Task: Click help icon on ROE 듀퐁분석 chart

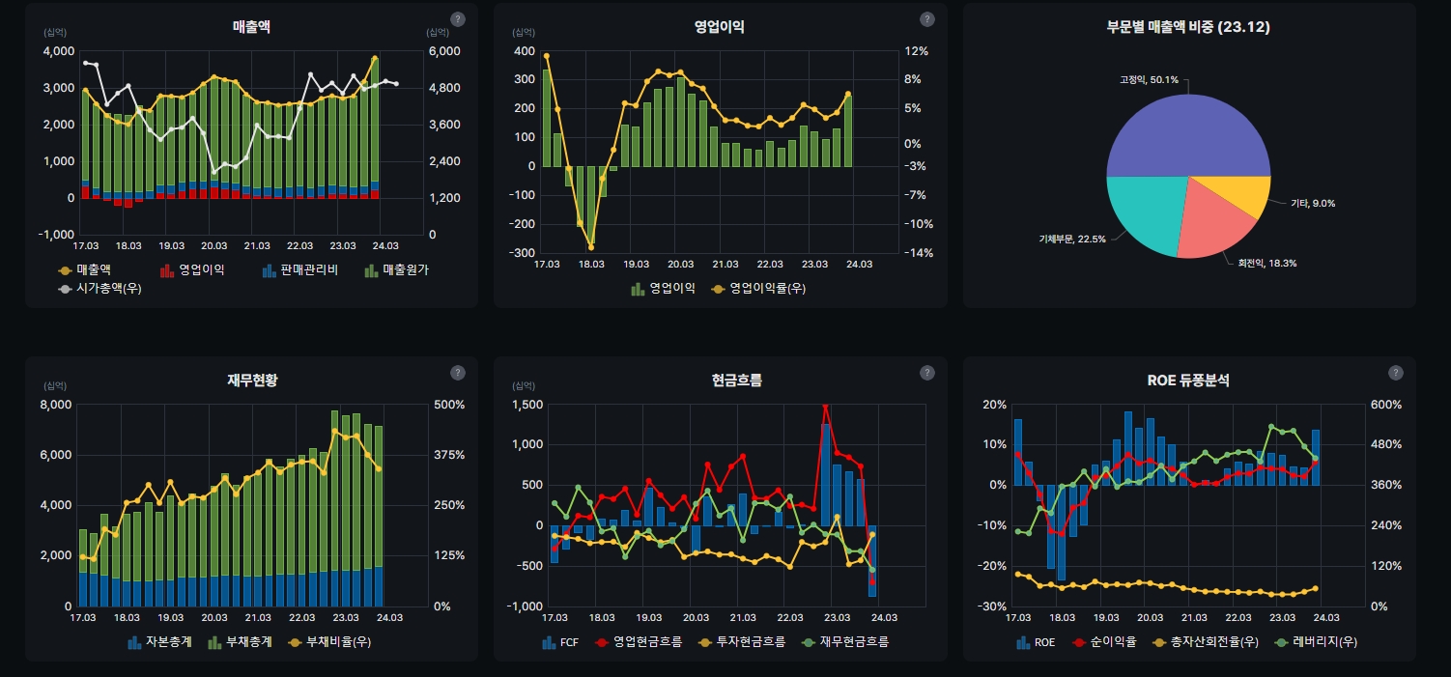Action: click(1396, 373)
